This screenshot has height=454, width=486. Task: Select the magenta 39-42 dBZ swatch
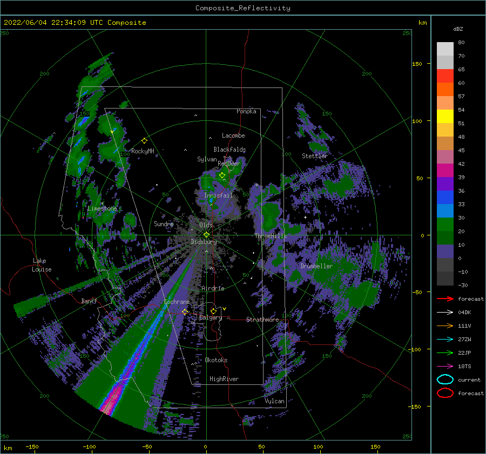pos(445,171)
